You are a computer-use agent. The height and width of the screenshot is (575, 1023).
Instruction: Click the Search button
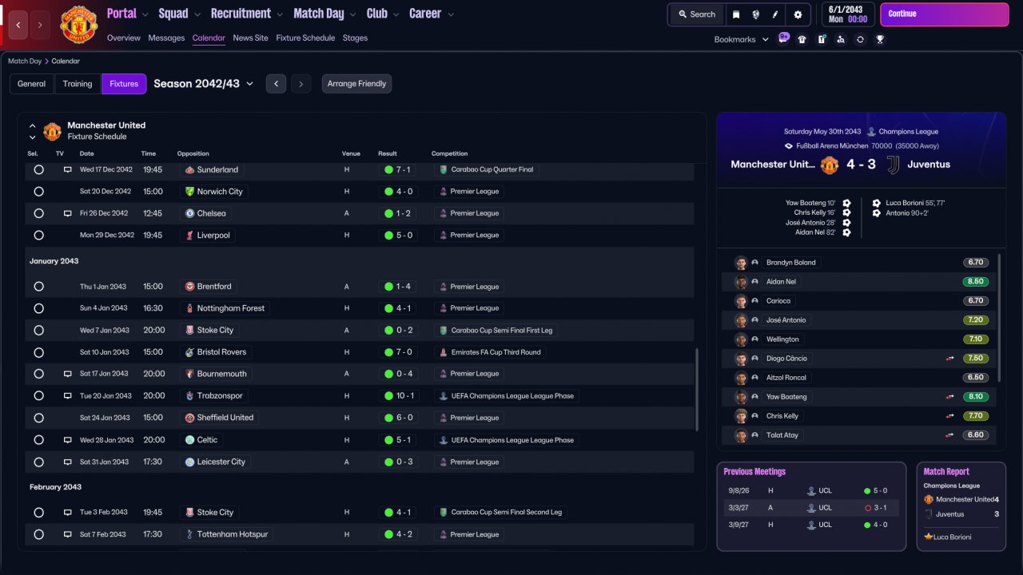(697, 14)
